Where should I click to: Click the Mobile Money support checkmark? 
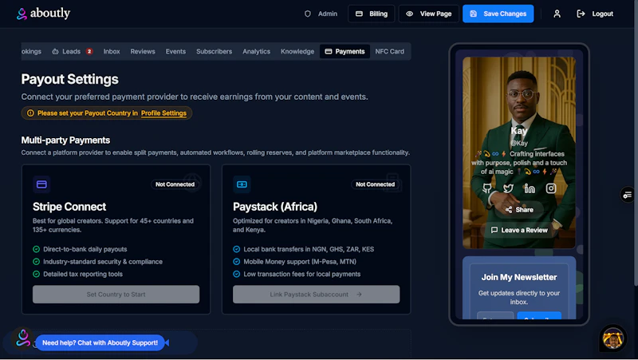(x=236, y=262)
